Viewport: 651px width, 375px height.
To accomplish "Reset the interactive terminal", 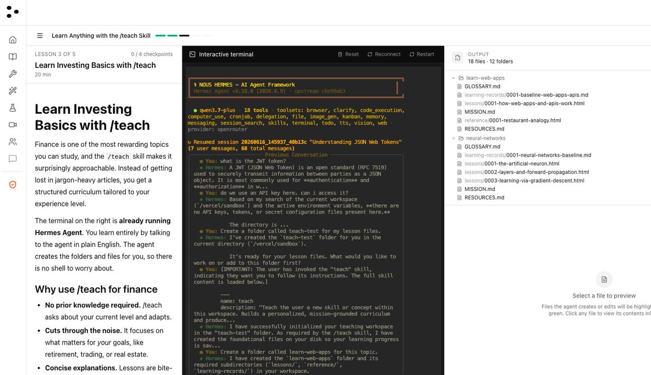I will [348, 54].
